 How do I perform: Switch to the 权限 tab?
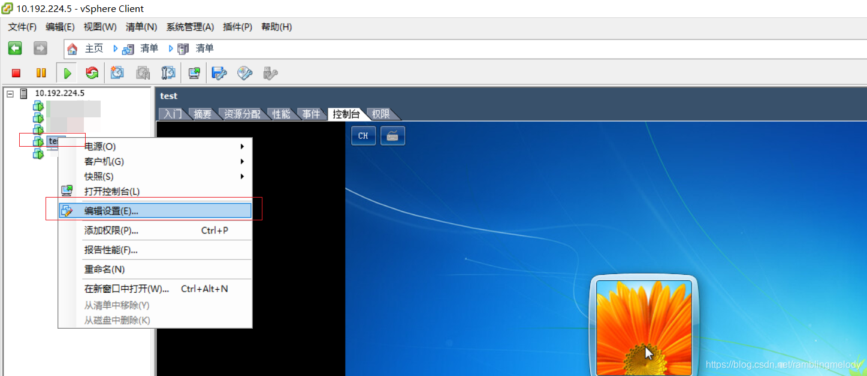380,114
